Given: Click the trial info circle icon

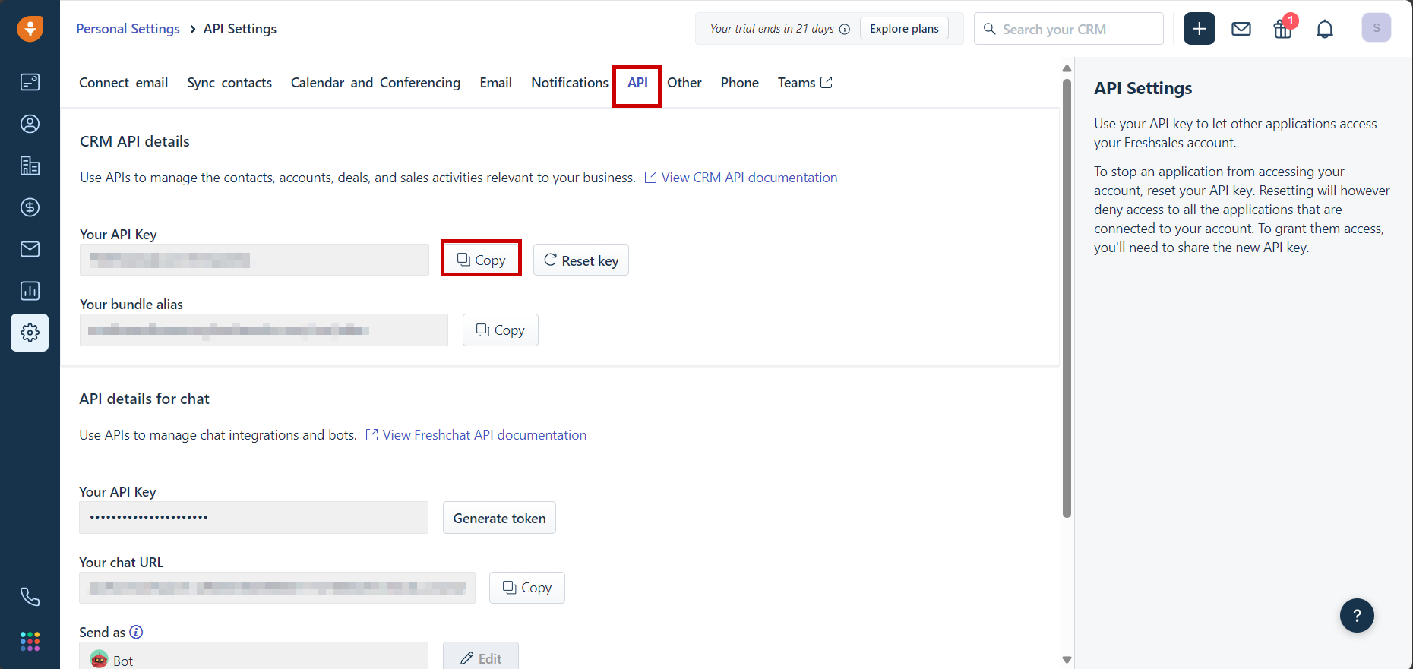Looking at the screenshot, I should click(844, 29).
